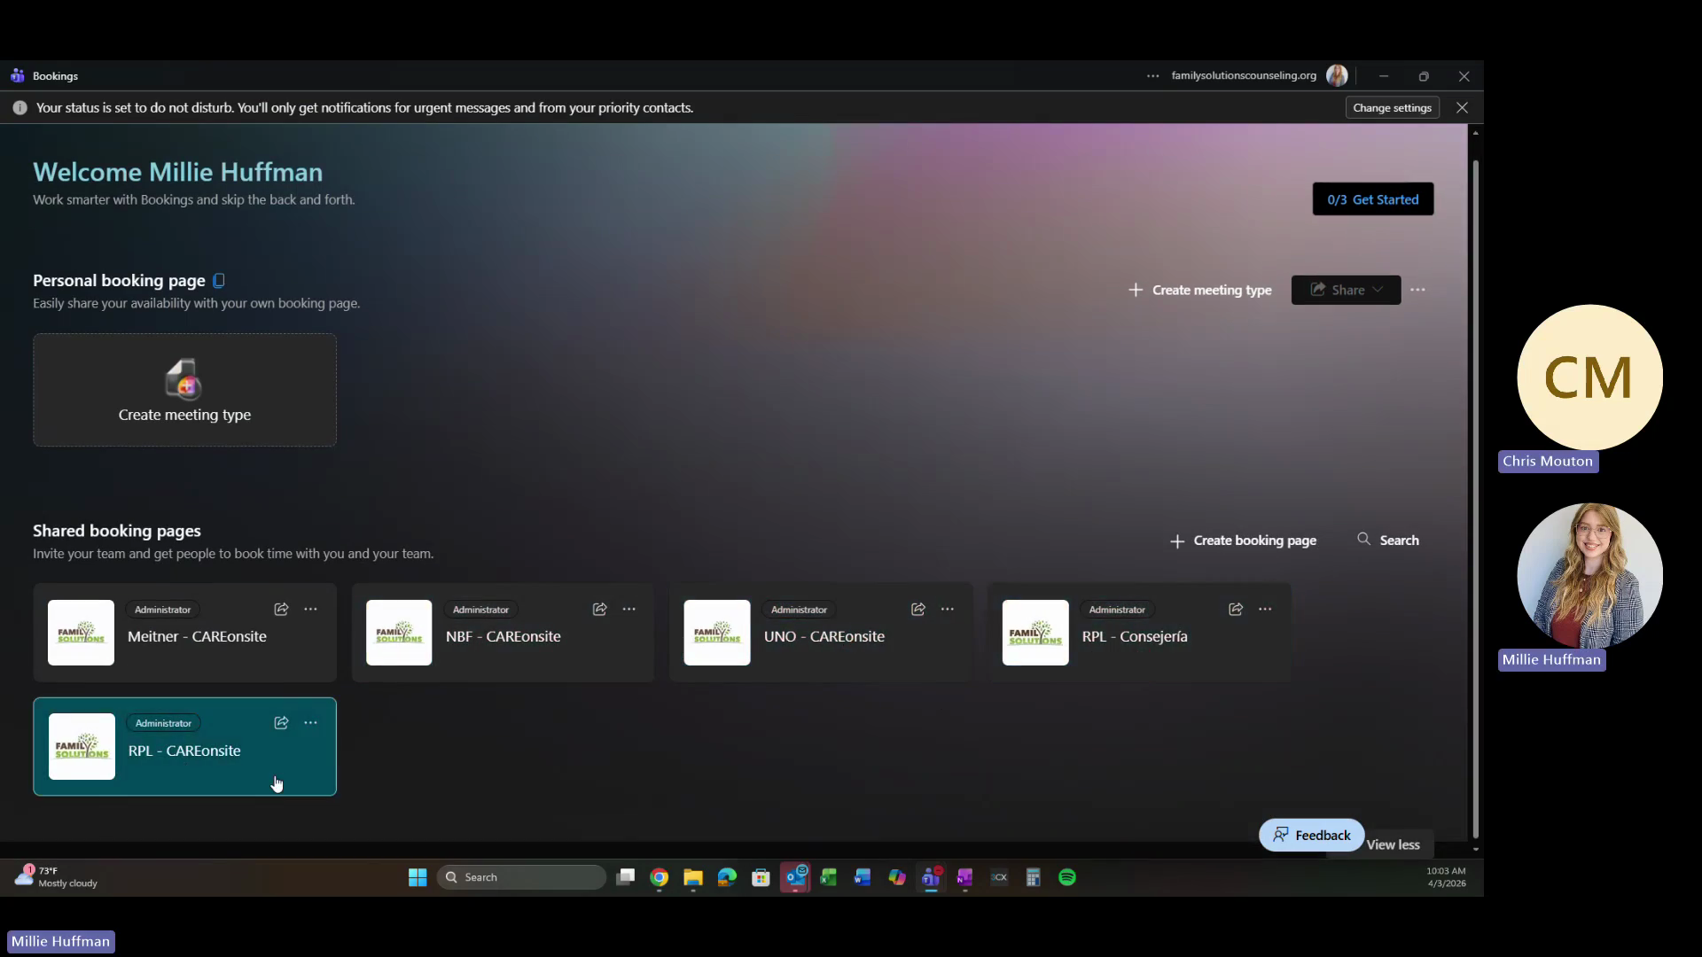Launch Google Chrome from taskbar
The height and width of the screenshot is (957, 1702).
point(659,877)
